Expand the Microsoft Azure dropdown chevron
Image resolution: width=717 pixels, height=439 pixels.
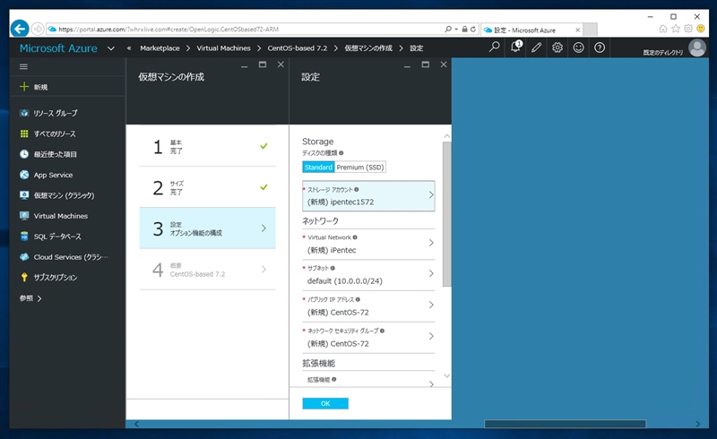110,48
